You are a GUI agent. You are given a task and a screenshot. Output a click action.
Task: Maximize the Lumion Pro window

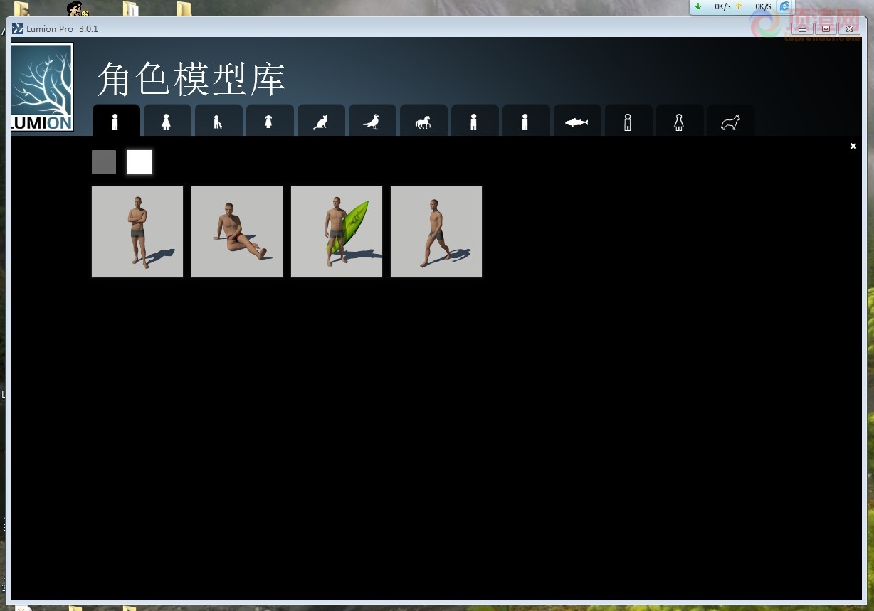click(x=826, y=29)
